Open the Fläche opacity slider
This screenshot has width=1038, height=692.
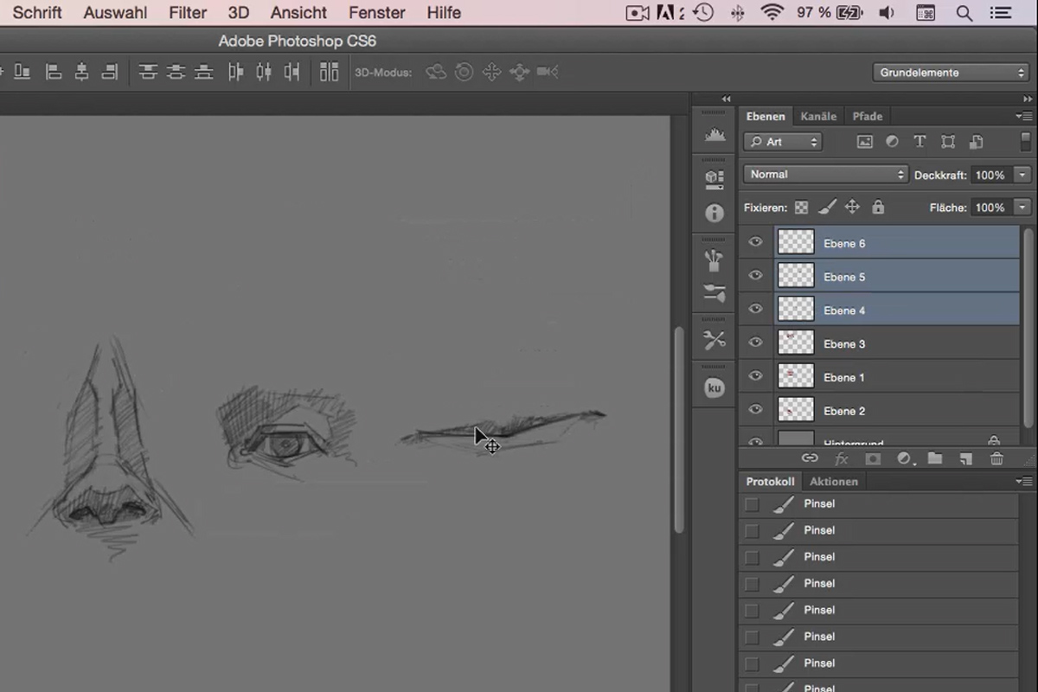(x=1021, y=207)
